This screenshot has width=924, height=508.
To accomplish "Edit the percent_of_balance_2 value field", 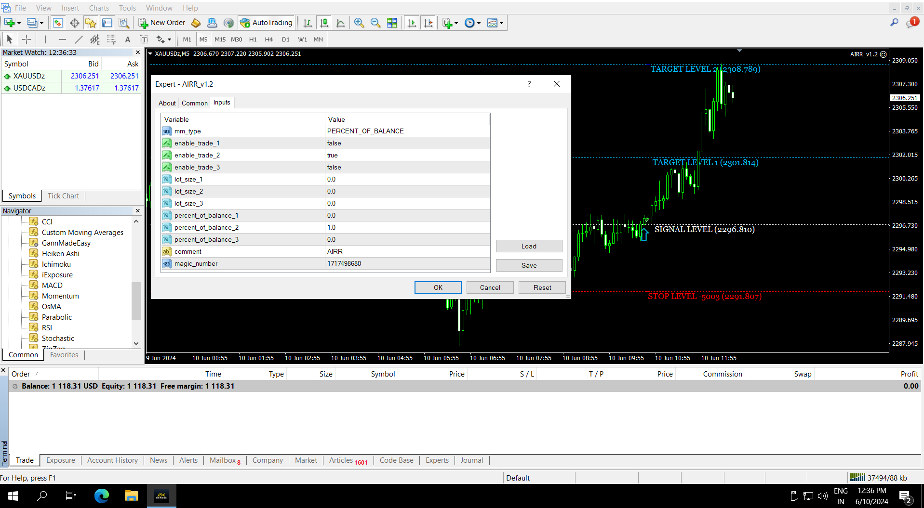I will tap(407, 227).
